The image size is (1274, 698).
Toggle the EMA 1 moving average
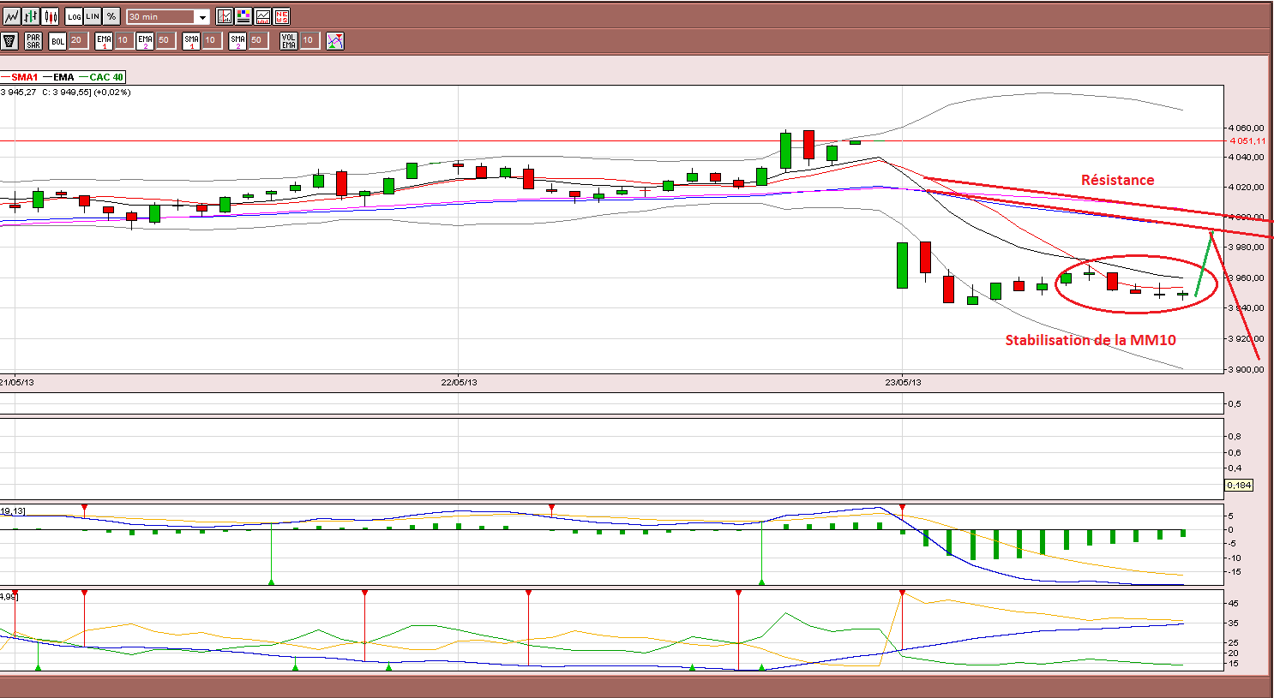point(104,40)
